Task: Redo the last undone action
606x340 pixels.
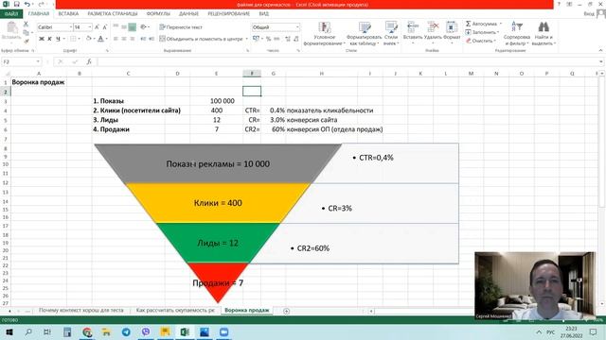Action: 41,4
